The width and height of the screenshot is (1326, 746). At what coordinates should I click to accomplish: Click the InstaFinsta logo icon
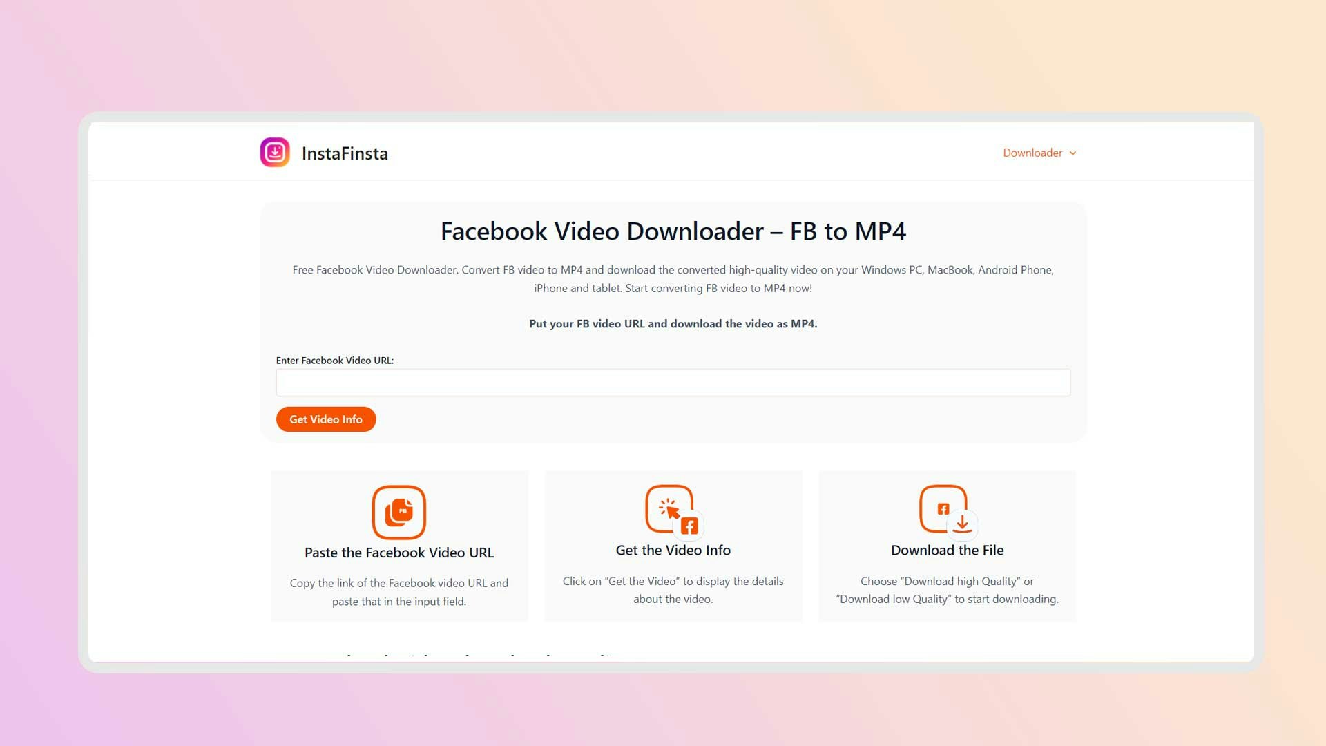(275, 153)
